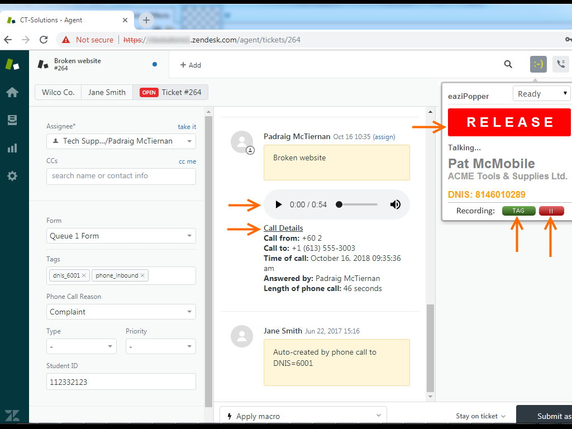Open the Views list icon in sidebar
The width and height of the screenshot is (572, 429).
click(x=12, y=120)
